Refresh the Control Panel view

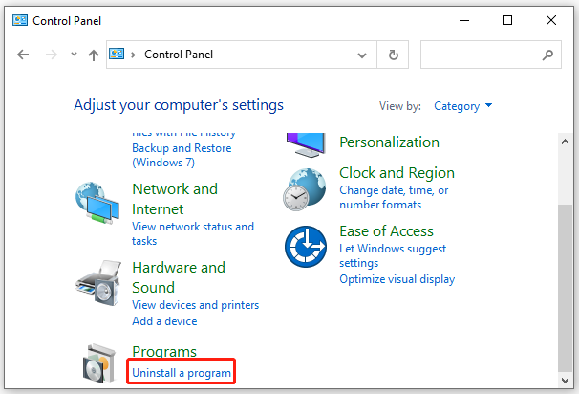tap(394, 55)
